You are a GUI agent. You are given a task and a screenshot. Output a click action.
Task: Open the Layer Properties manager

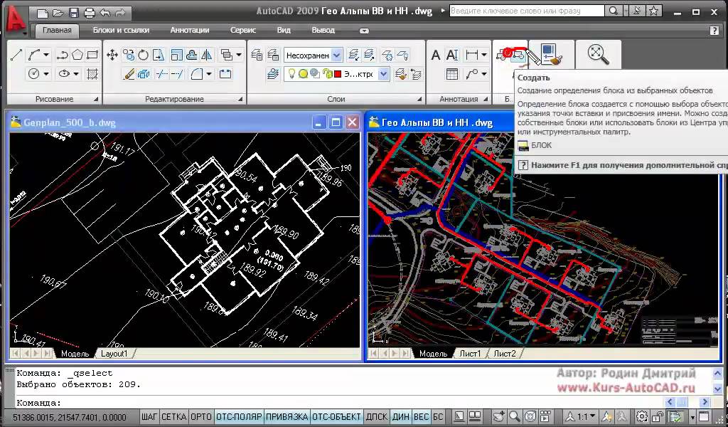pos(257,56)
